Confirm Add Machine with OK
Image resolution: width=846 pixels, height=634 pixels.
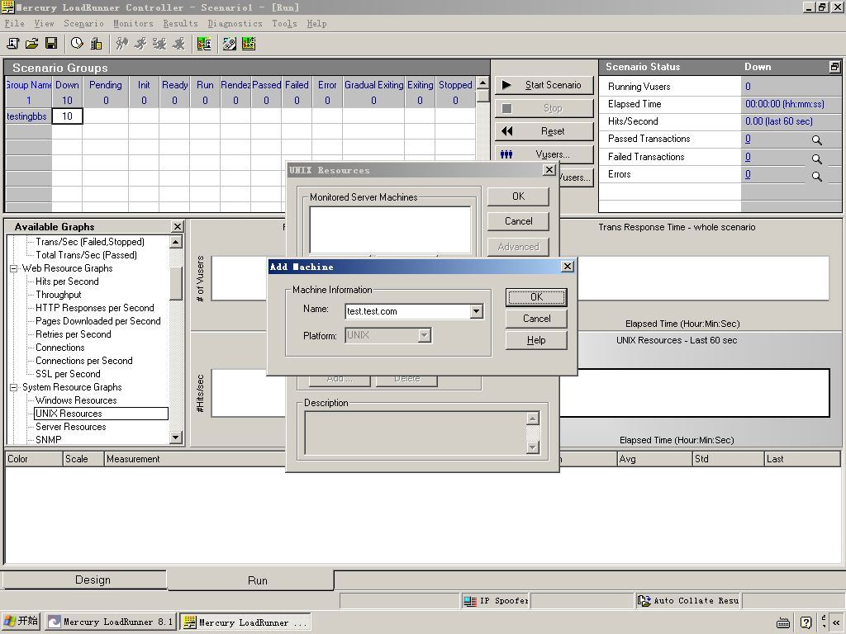tap(536, 297)
